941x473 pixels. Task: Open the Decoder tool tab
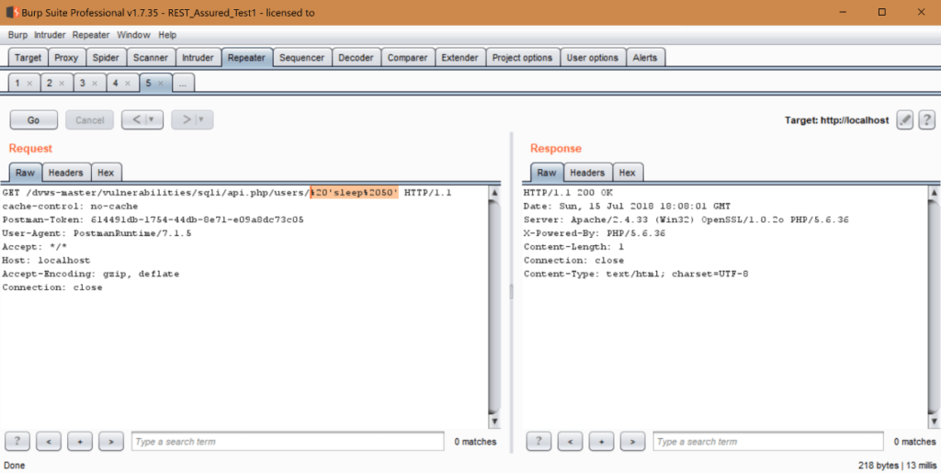(x=356, y=57)
